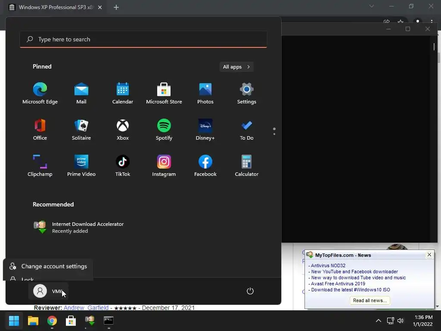Open the volume tray icon

[401, 321]
